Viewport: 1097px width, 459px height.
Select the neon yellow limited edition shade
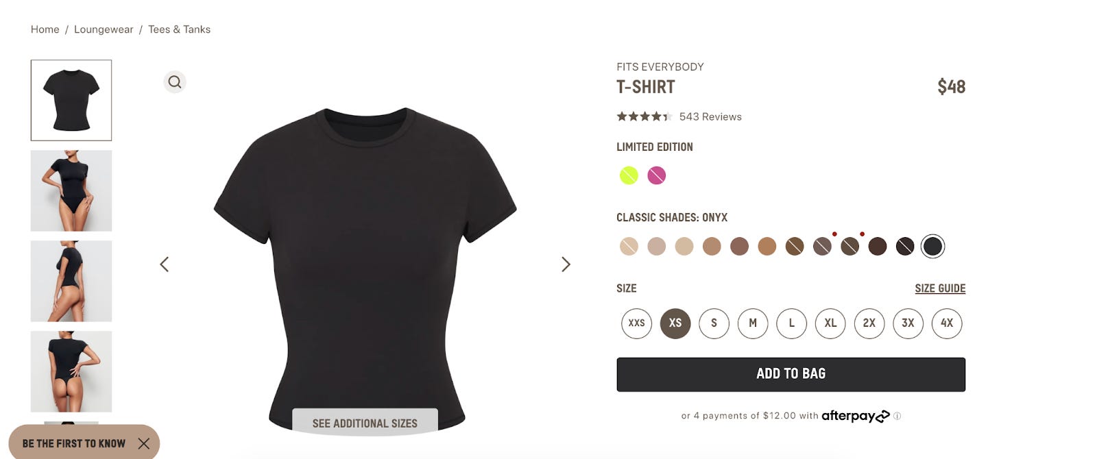click(x=629, y=175)
